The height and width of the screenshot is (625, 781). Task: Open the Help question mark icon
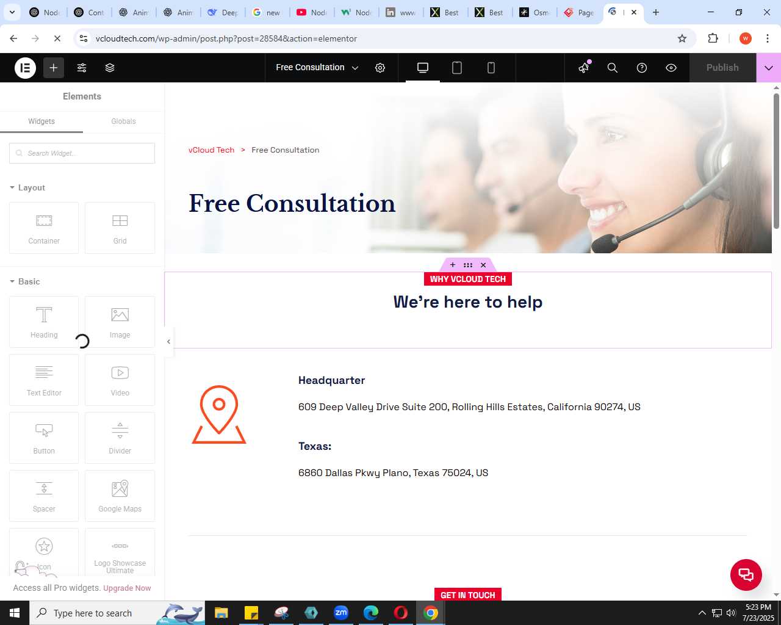642,68
